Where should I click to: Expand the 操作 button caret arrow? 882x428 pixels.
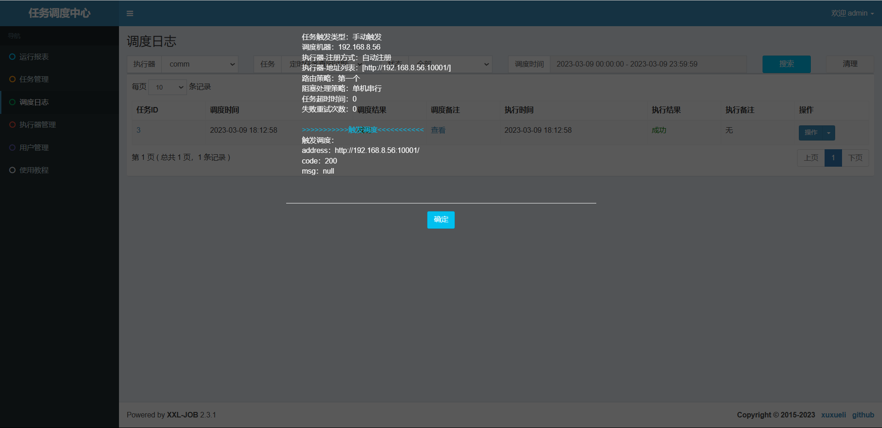(829, 133)
